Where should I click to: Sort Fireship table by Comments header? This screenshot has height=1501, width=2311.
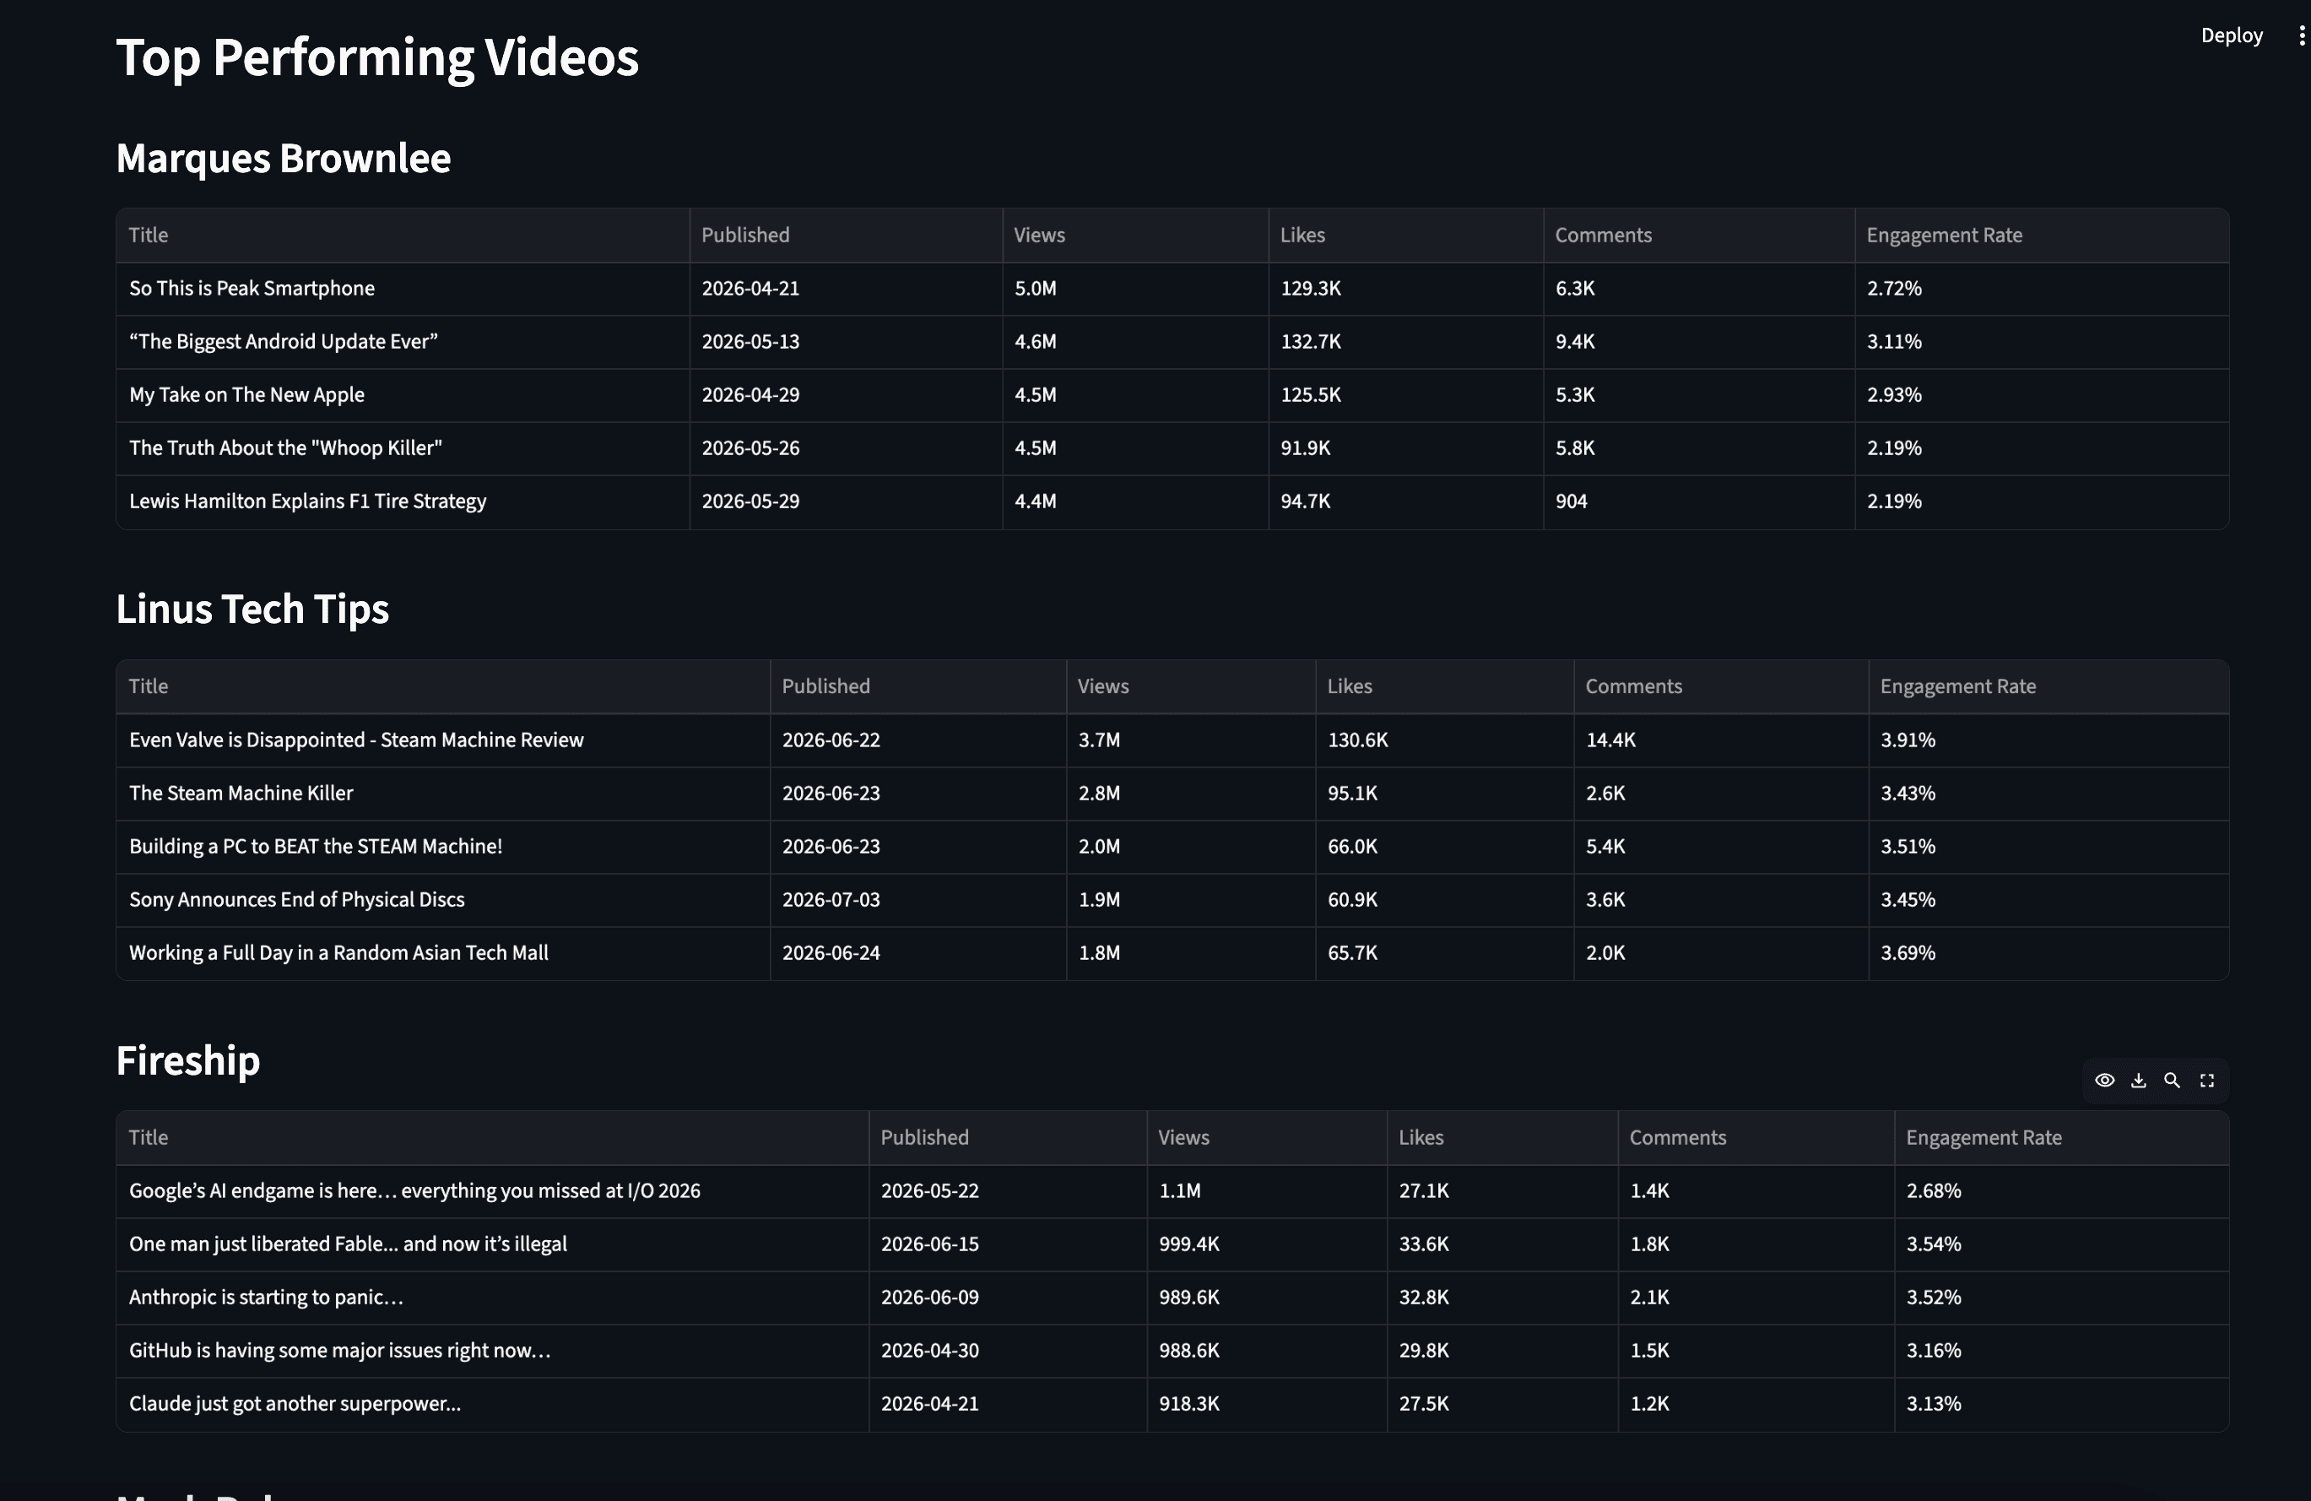click(x=1756, y=1138)
